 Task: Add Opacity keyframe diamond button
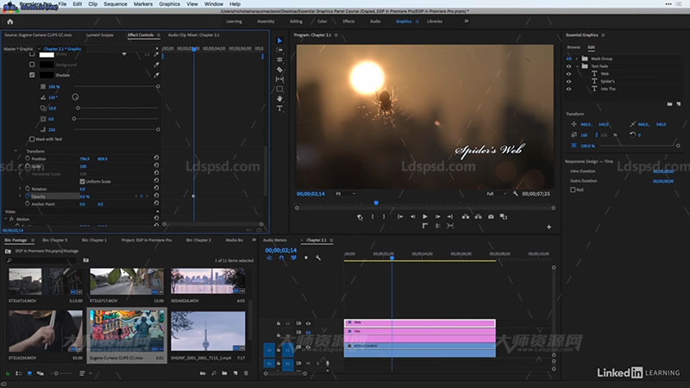141,197
